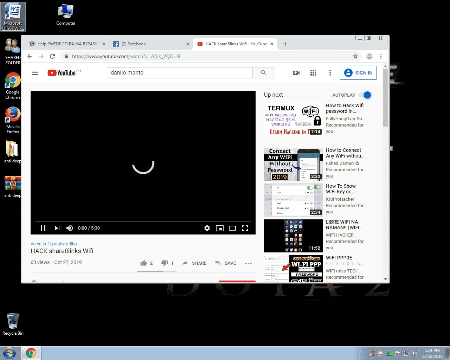
Task: Select the Computer desktop icon
Action: coord(66,15)
